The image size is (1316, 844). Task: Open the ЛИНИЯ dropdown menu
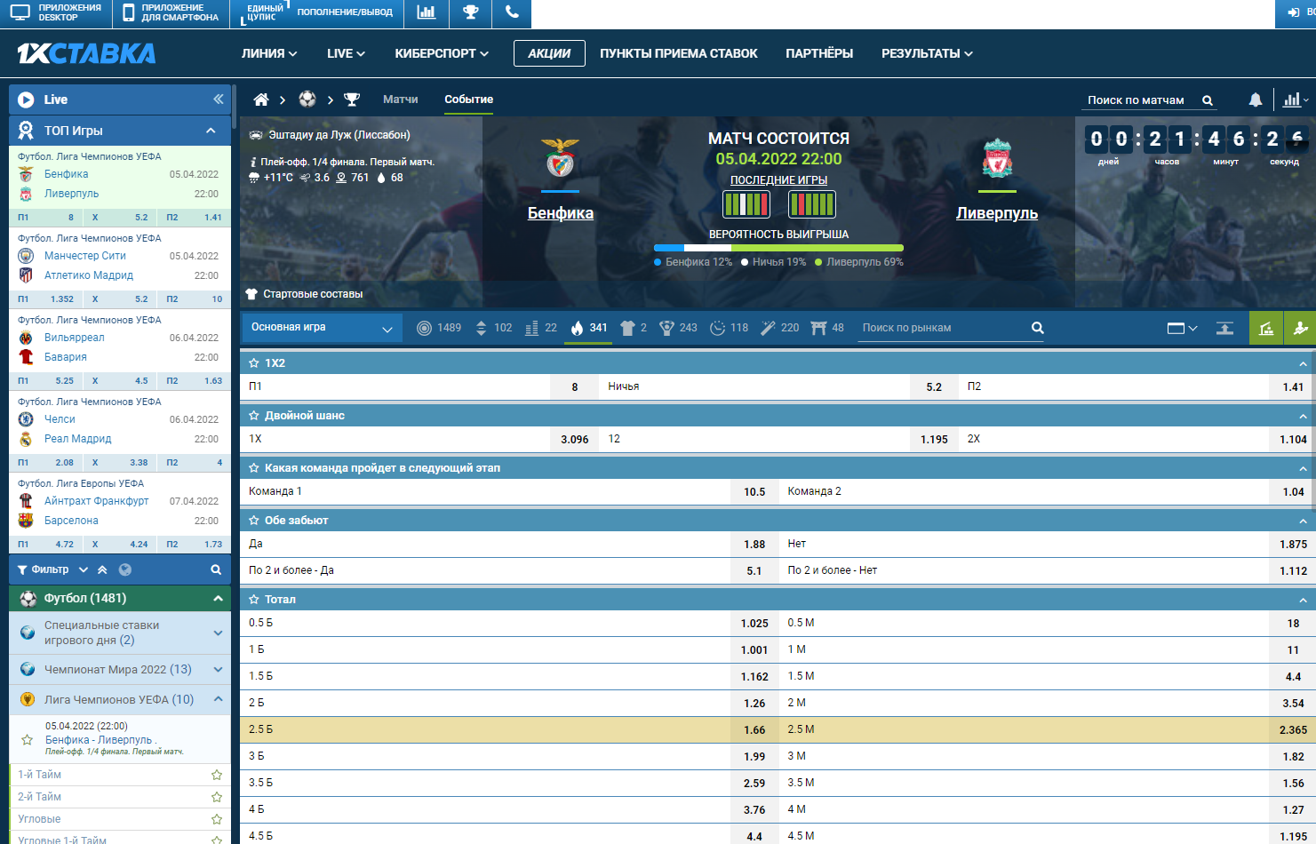pyautogui.click(x=269, y=53)
